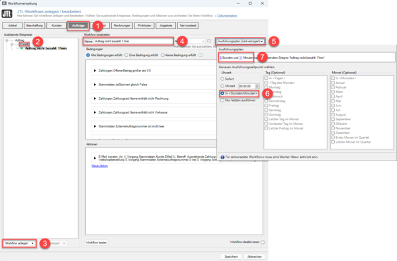Enable 'Letzter Tag im Monat' checkbox
The width and height of the screenshot is (397, 261).
click(x=267, y=119)
